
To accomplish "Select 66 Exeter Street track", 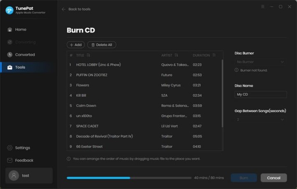I will [x=144, y=147].
